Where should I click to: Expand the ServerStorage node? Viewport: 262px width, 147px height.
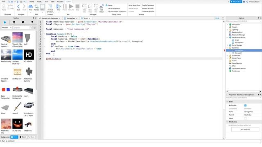[x=227, y=45]
